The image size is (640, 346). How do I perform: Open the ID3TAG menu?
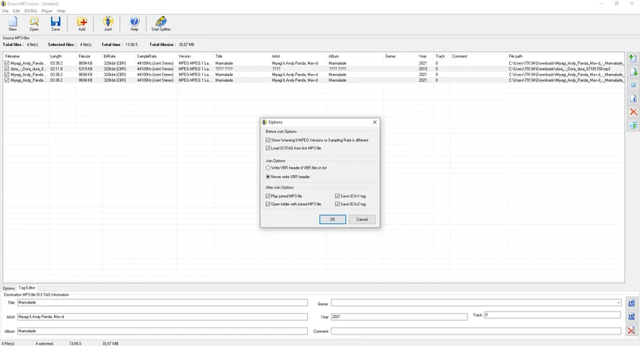coord(31,11)
